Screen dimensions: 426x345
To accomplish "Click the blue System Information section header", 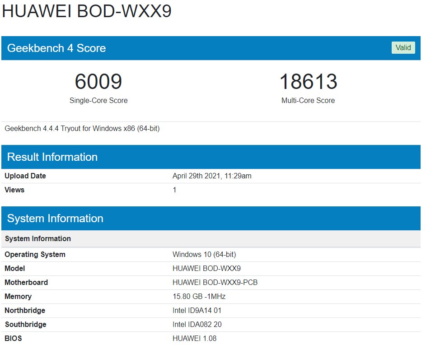I will pos(211,219).
